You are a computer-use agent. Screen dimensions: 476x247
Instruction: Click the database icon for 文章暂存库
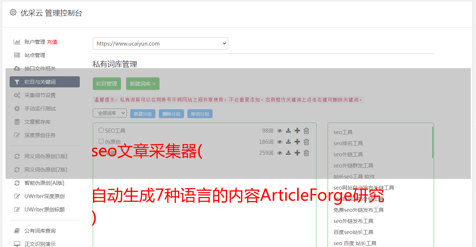pos(17,122)
